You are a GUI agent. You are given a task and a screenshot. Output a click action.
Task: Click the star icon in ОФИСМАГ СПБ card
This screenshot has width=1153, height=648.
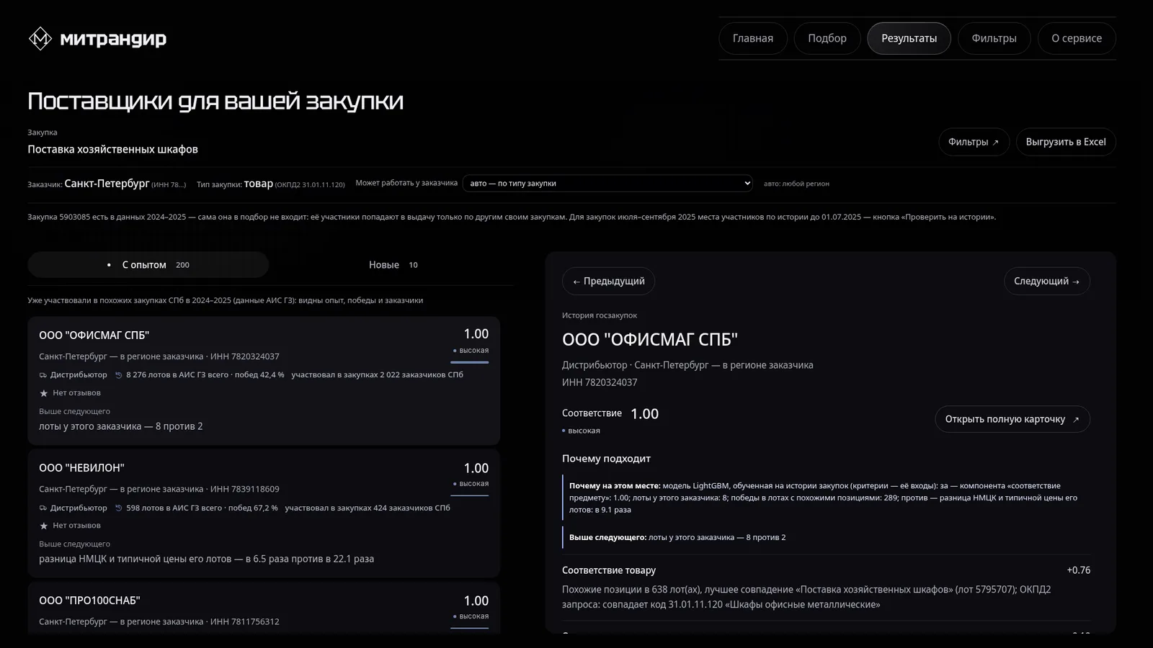pyautogui.click(x=44, y=393)
